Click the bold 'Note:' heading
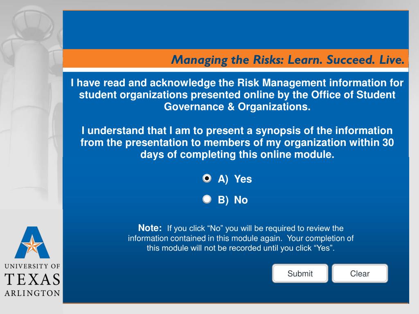The image size is (419, 314). point(150,228)
